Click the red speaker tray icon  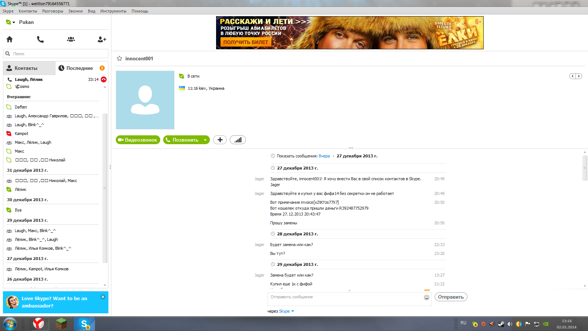[492, 324]
